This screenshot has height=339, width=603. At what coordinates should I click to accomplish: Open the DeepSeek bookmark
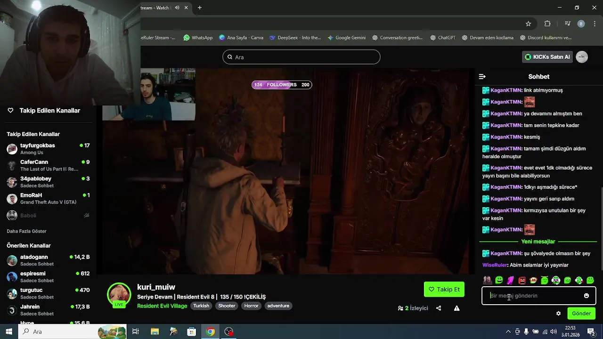pyautogui.click(x=295, y=38)
